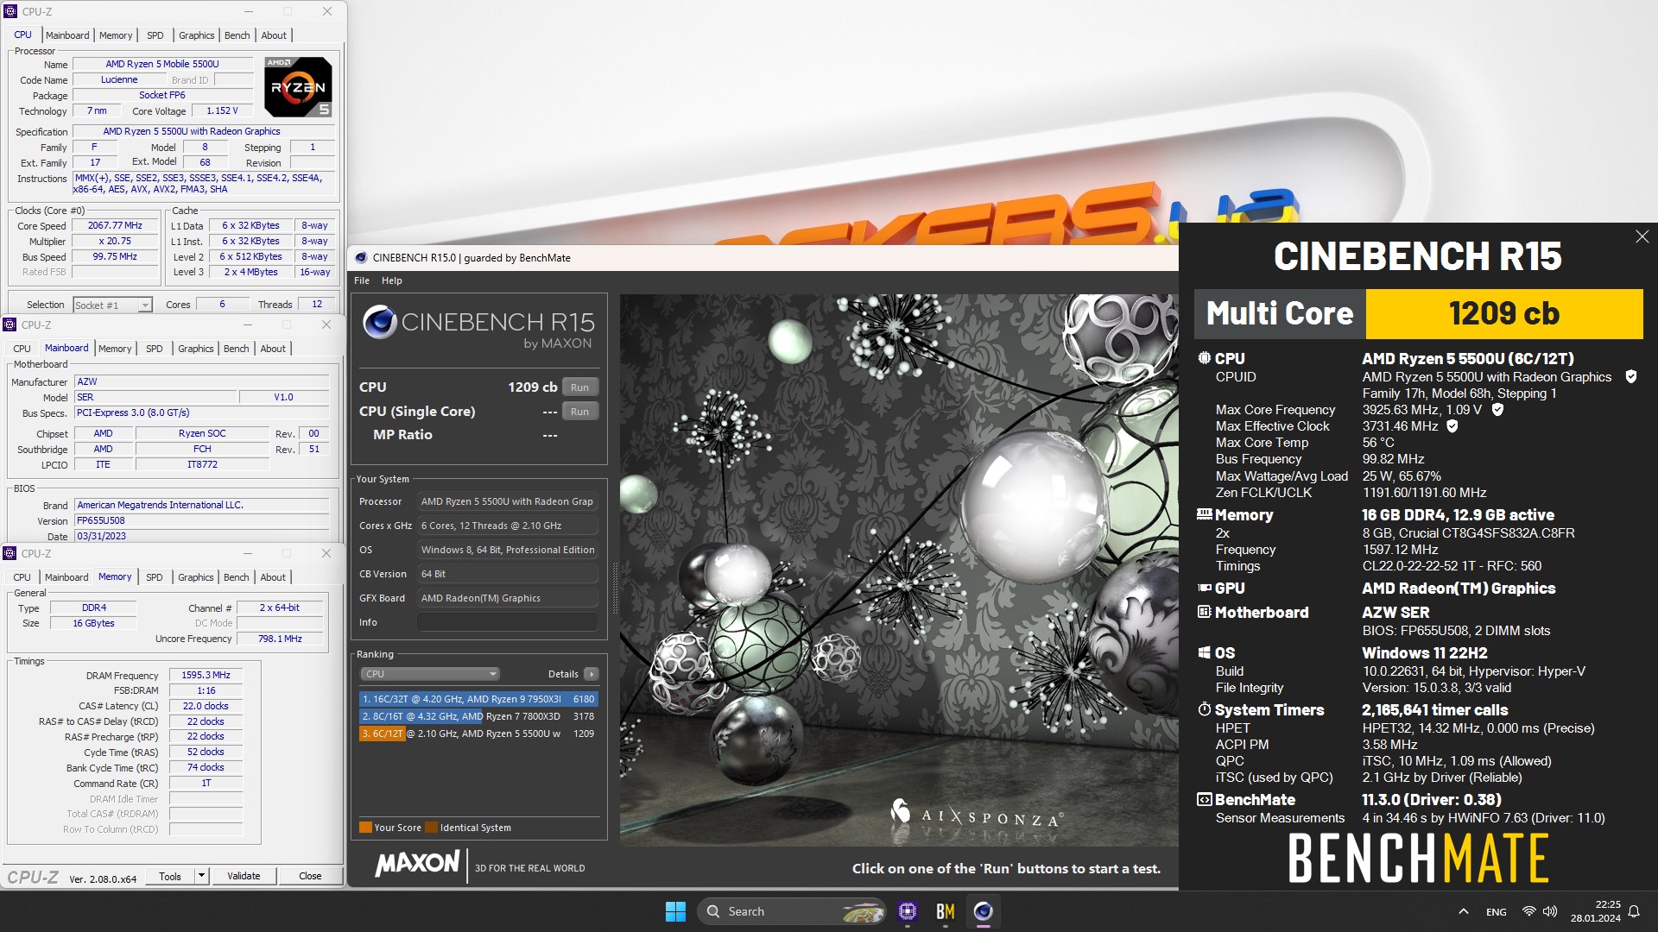Screen dimensions: 1658x932
Task: Open the Help menu in Cinebench
Action: (x=392, y=280)
